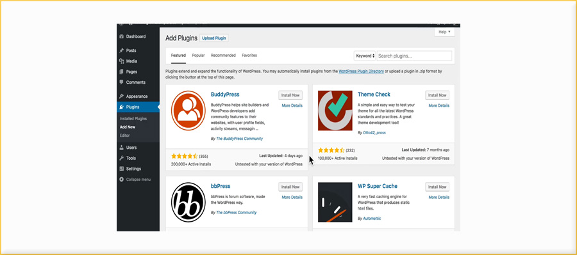Click the Plugins plug icon
Image resolution: width=577 pixels, height=255 pixels.
pyautogui.click(x=121, y=107)
